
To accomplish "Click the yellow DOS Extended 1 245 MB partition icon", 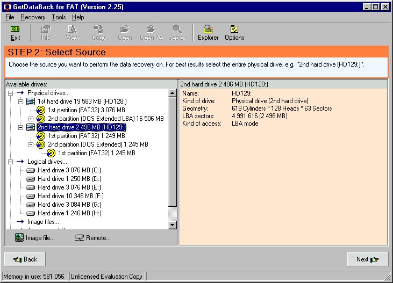I will (41, 144).
